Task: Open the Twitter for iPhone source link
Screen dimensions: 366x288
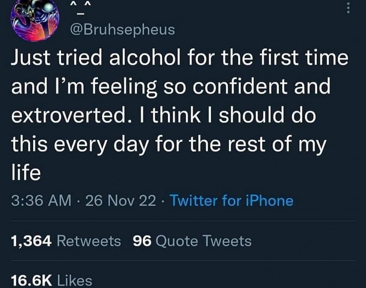Action: tap(231, 201)
